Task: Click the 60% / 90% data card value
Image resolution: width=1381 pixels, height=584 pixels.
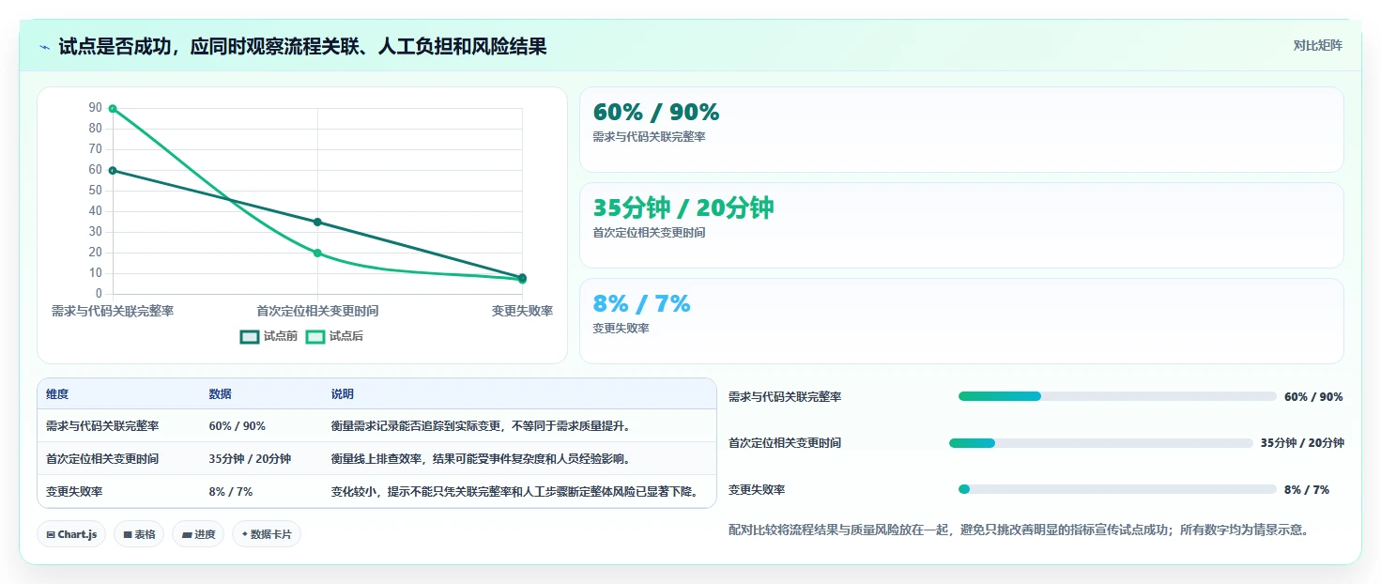Action: [656, 113]
